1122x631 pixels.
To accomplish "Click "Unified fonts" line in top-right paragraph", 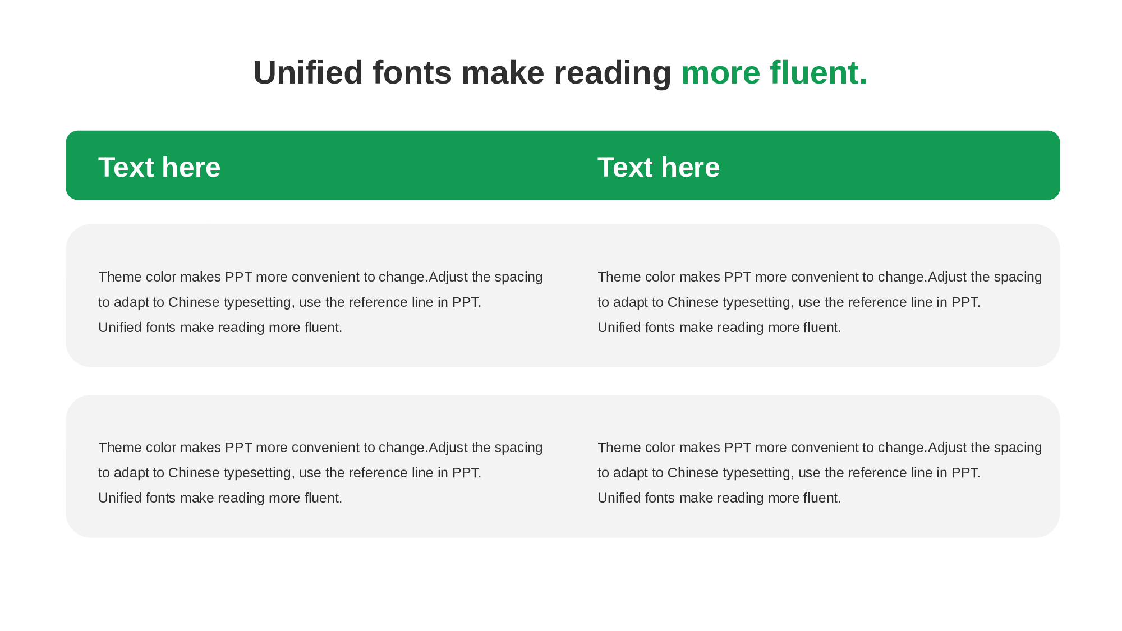I will tap(719, 328).
